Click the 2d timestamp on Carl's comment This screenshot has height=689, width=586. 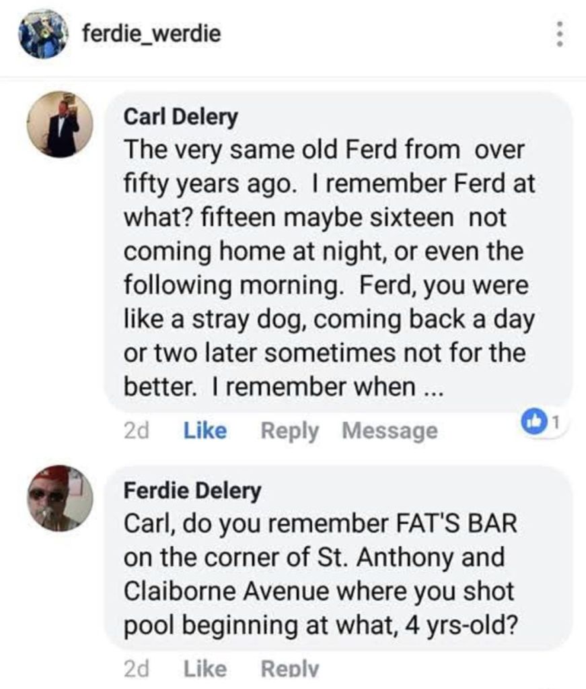click(x=137, y=430)
